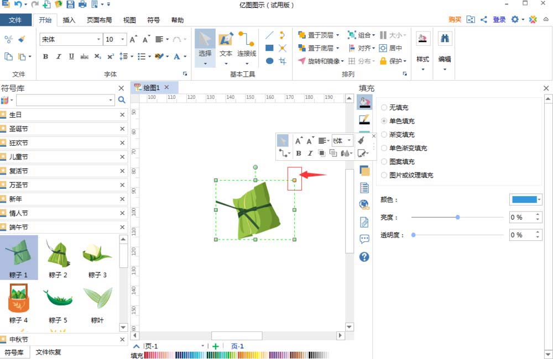Screen dimensions: 553x359
Task: Open the Help (帮助) tab
Action: click(178, 20)
